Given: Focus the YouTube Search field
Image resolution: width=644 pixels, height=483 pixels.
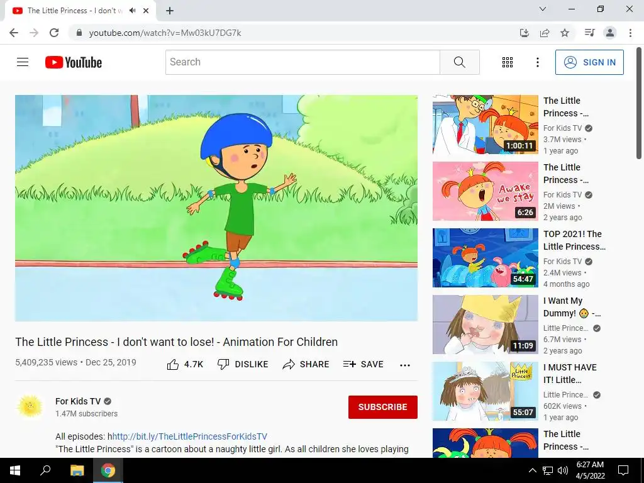Looking at the screenshot, I should click(303, 62).
